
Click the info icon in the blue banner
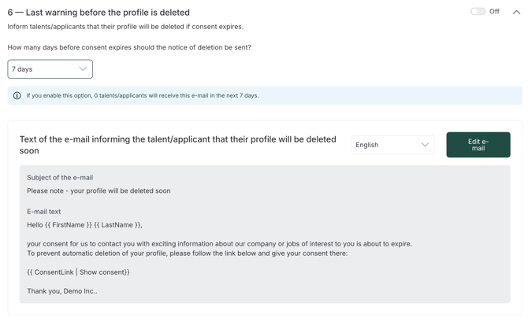click(17, 96)
